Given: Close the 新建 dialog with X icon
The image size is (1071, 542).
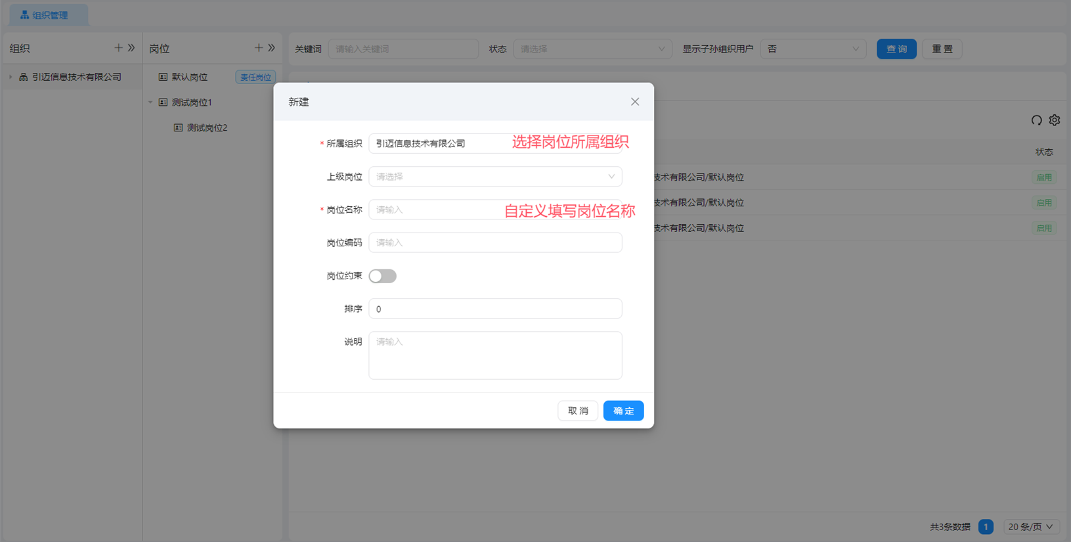Looking at the screenshot, I should pyautogui.click(x=634, y=102).
